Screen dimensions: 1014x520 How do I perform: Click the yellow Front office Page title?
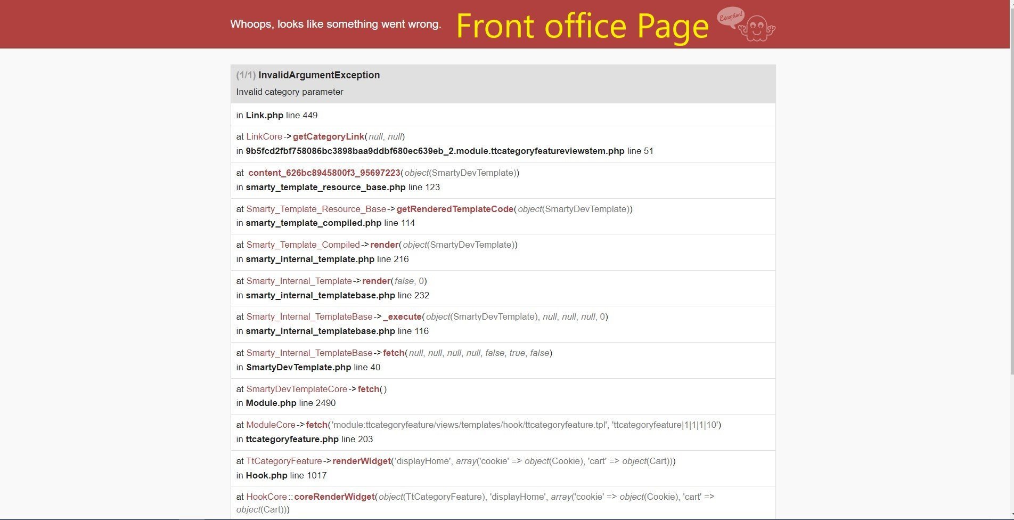pyautogui.click(x=583, y=26)
